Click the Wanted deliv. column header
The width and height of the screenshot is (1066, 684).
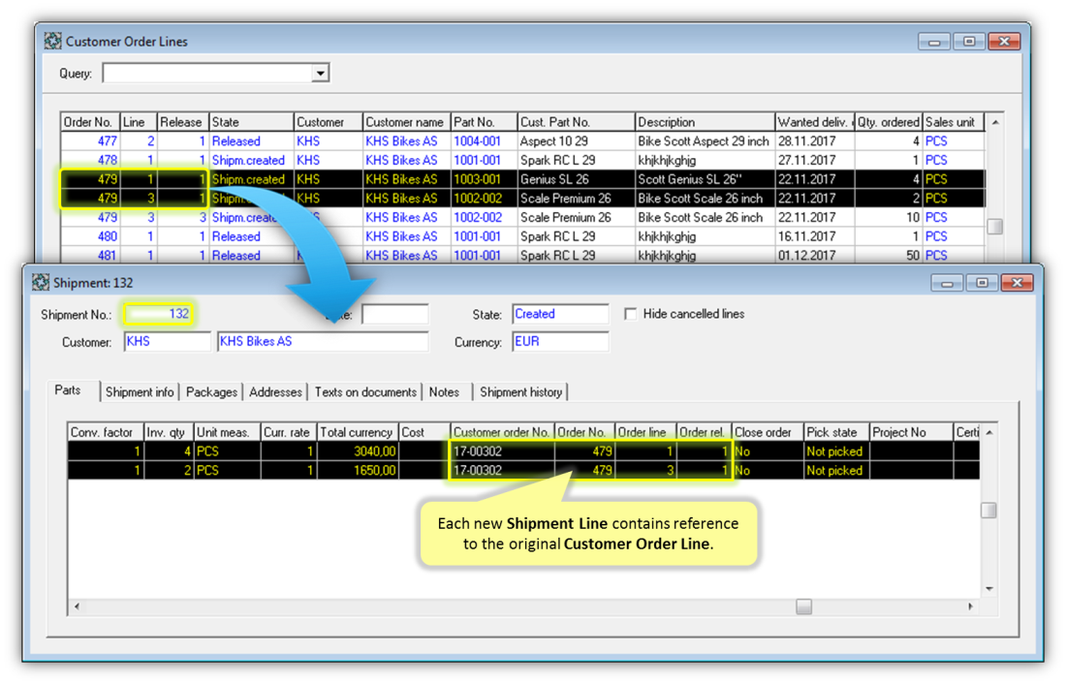pyautogui.click(x=814, y=122)
